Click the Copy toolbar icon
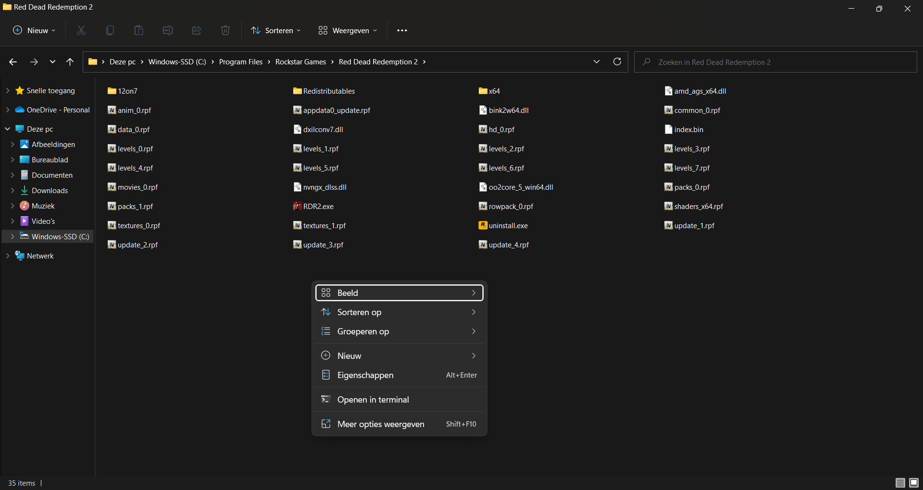The image size is (923, 490). pyautogui.click(x=110, y=30)
